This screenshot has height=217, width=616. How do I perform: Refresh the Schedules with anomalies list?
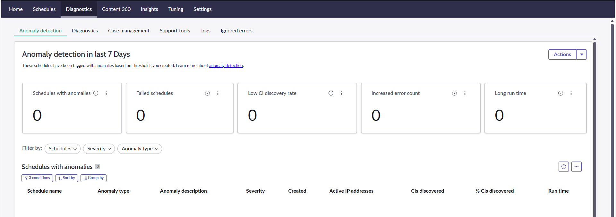pos(564,167)
